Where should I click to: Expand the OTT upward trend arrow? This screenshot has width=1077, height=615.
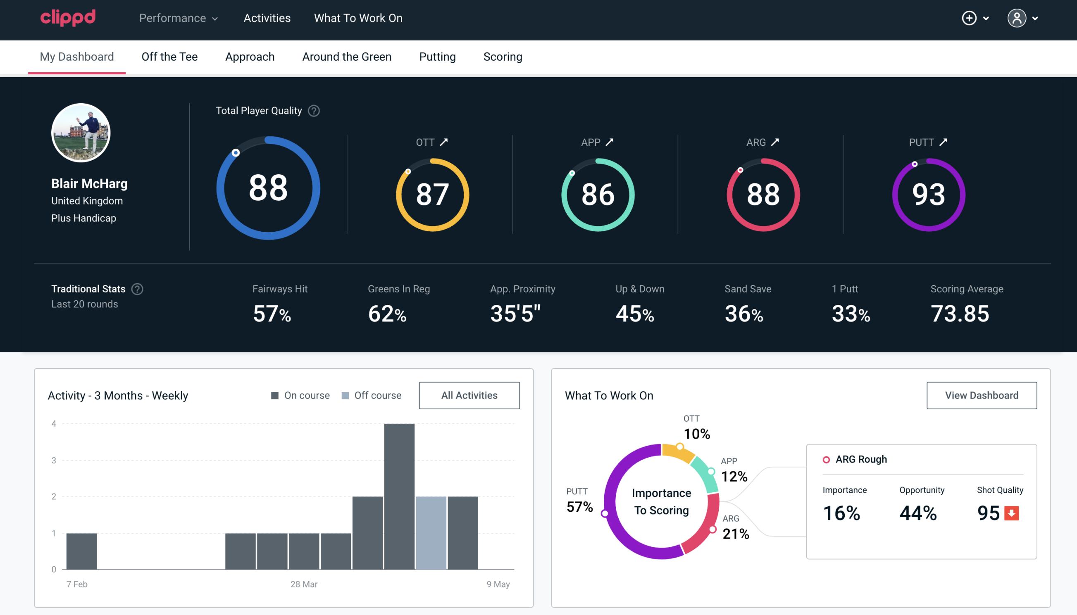click(445, 142)
